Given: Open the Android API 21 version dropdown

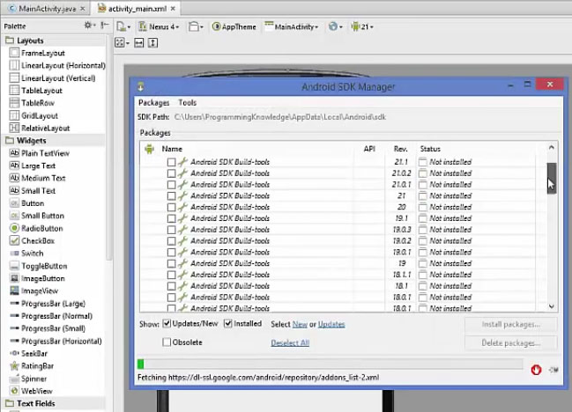Looking at the screenshot, I should (362, 26).
